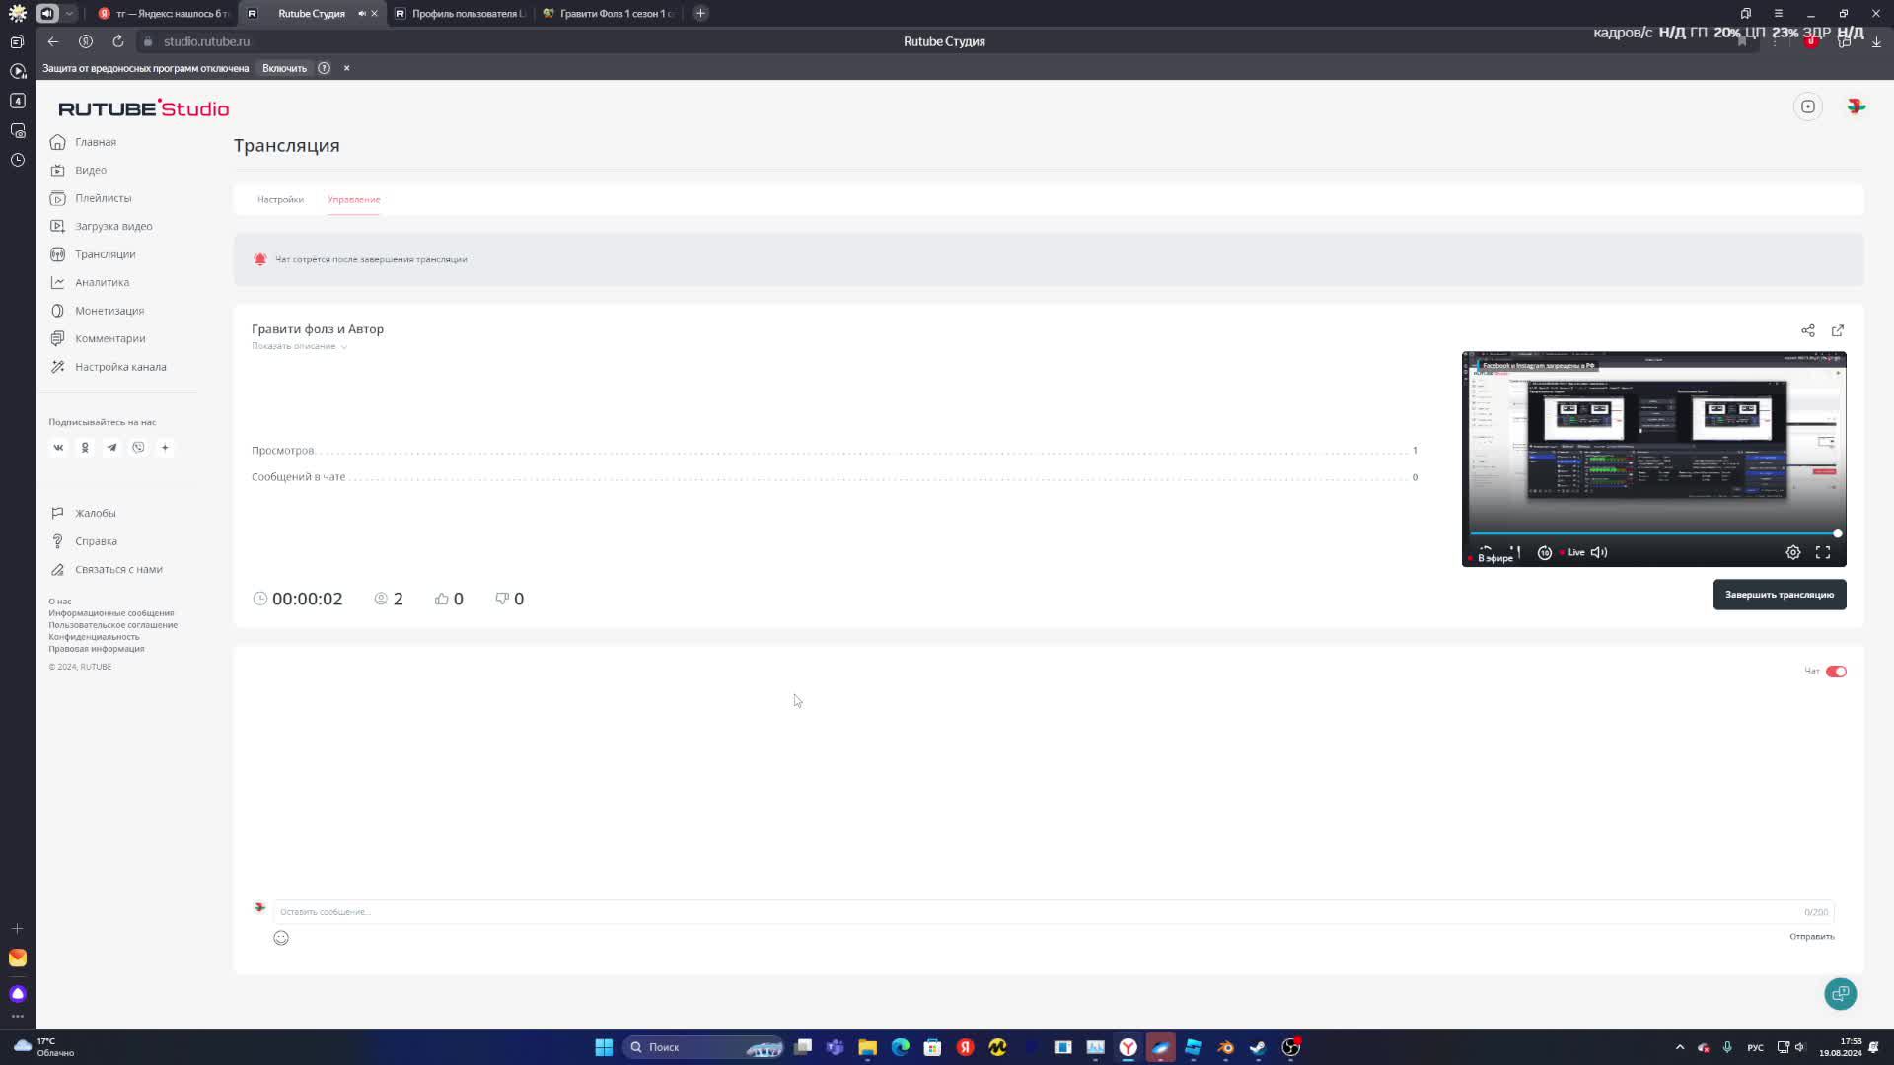This screenshot has height=1065, width=1894.
Task: Click the share icon for the stream
Action: (1807, 330)
